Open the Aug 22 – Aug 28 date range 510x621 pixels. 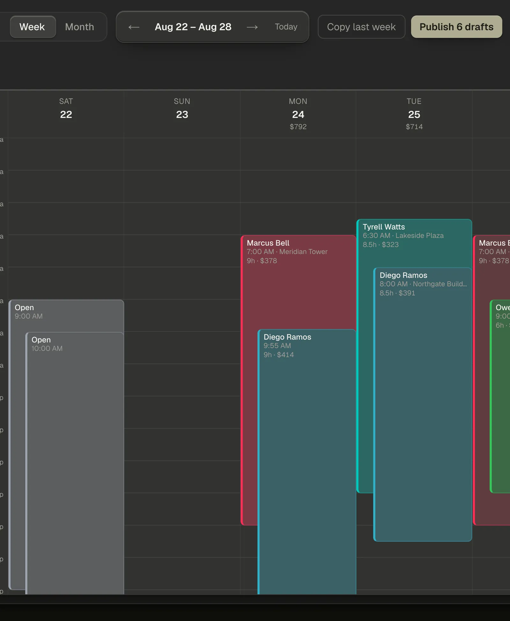(193, 27)
